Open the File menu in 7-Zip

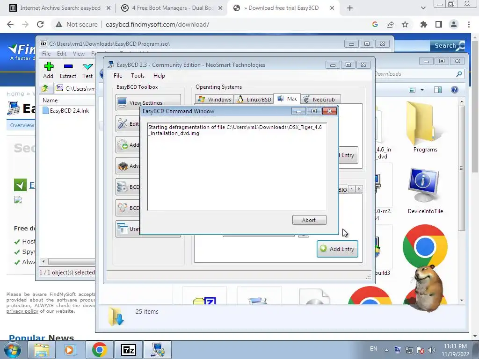click(x=46, y=54)
